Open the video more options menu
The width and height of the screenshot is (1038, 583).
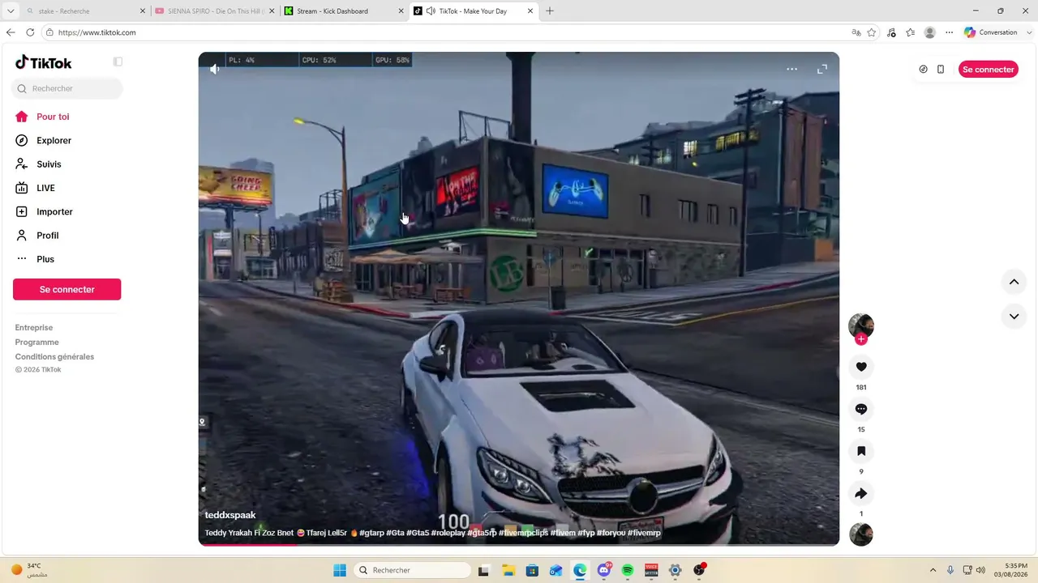coord(791,69)
